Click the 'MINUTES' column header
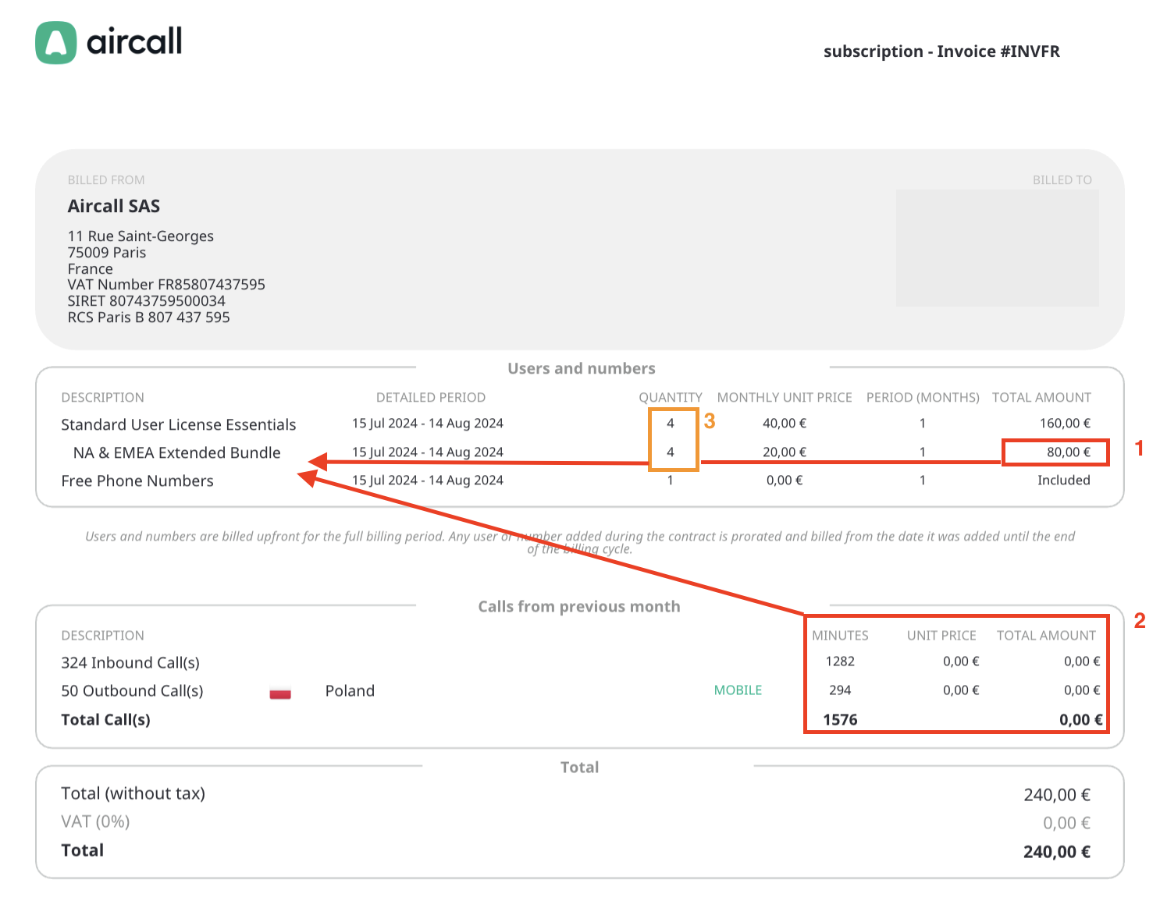The image size is (1160, 908). [x=840, y=635]
